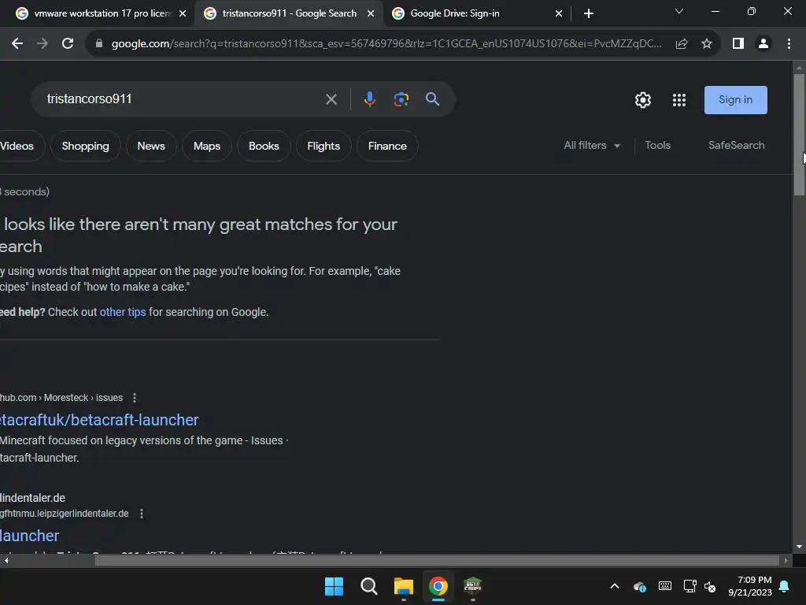
Task: Click the Chrome taskbar icon
Action: pos(438,586)
